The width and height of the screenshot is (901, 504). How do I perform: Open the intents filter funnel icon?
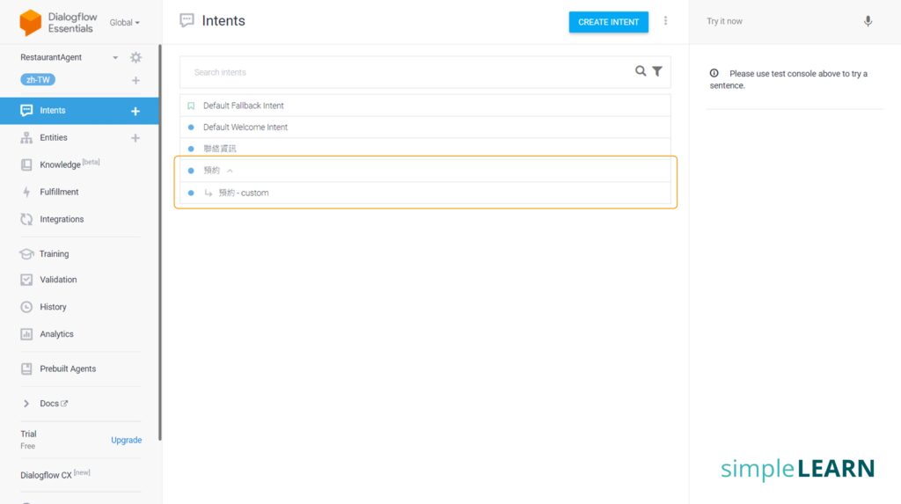pos(657,71)
